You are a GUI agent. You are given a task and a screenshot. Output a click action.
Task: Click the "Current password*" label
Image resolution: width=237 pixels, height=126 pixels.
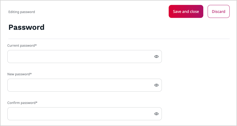pos(22,45)
